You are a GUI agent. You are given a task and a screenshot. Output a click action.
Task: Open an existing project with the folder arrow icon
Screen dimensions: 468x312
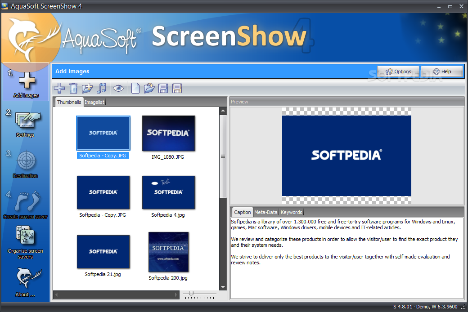click(x=149, y=88)
